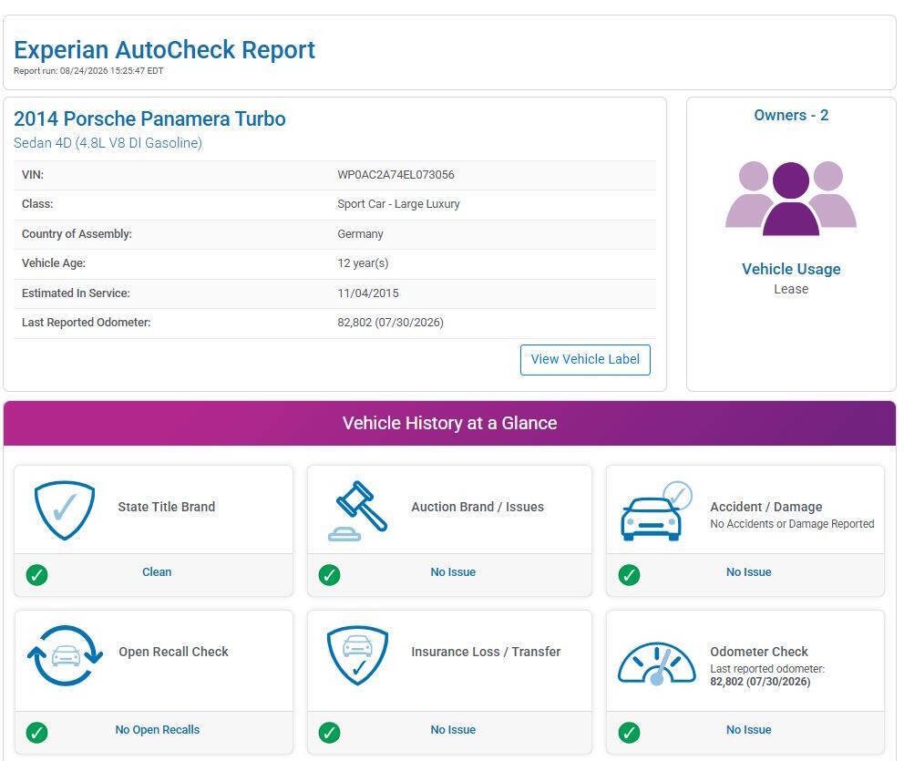The height and width of the screenshot is (761, 904).
Task: Click the Last Reported Odometer: label
Action: tap(86, 323)
